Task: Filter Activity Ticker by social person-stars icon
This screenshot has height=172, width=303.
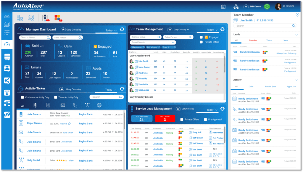Action: (x=87, y=105)
